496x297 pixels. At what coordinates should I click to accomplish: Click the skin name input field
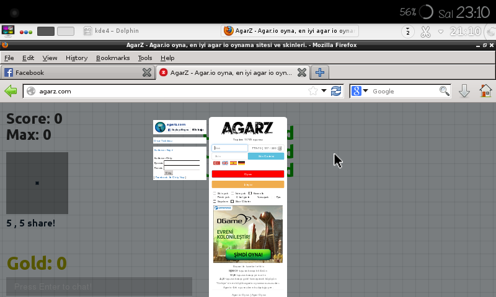[229, 156]
